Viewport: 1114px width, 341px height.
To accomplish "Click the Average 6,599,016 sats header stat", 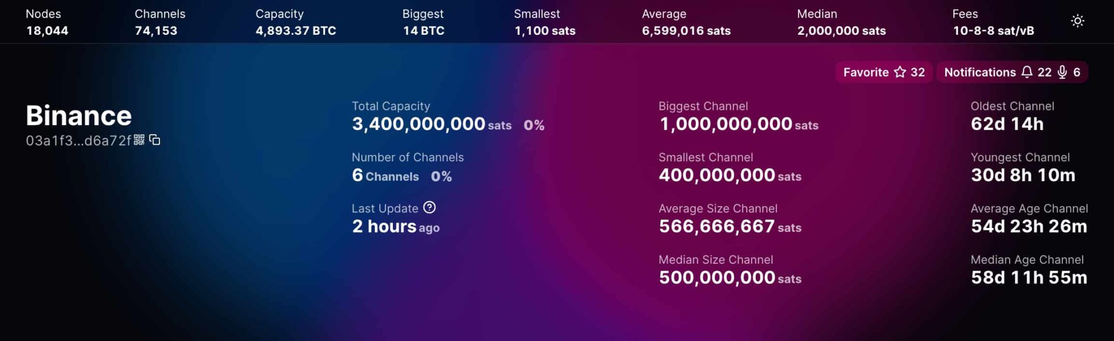I will click(x=685, y=22).
